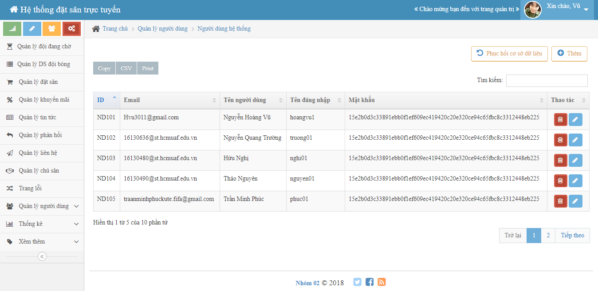
Task: Click the Phục hồi cơ sở dữ liệu button
Action: point(509,54)
